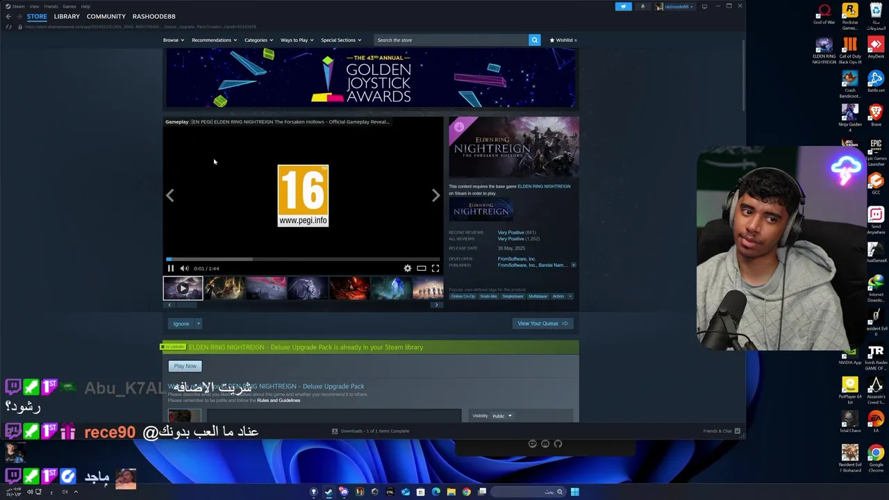Open the Friends menu
The image size is (889, 500).
tap(51, 6)
